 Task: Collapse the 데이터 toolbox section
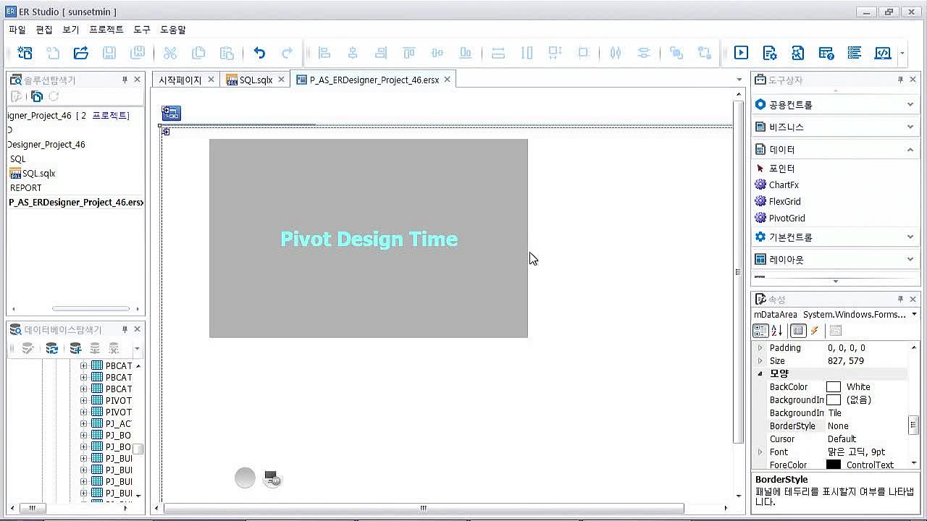910,149
